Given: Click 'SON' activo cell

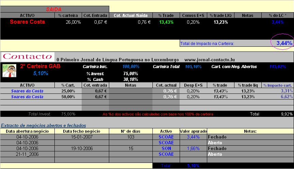Looking at the screenshot, I should 166,148.
